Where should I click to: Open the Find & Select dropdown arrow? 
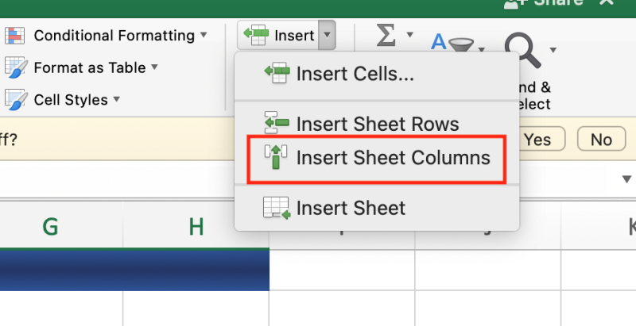pyautogui.click(x=553, y=50)
